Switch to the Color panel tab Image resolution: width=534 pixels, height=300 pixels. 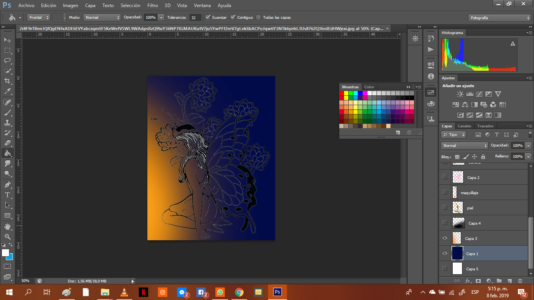tap(369, 87)
